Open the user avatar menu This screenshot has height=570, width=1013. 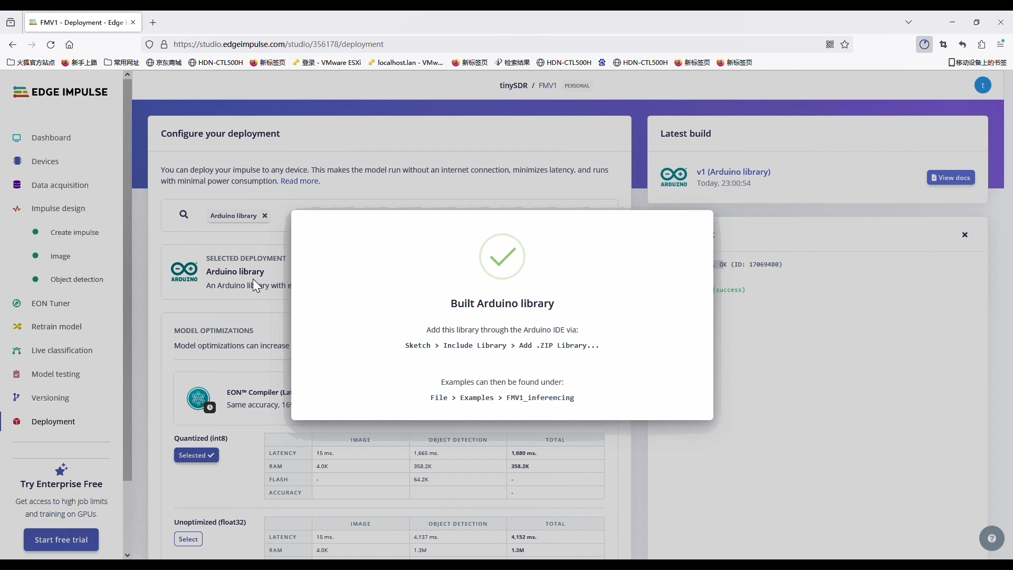pyautogui.click(x=982, y=85)
